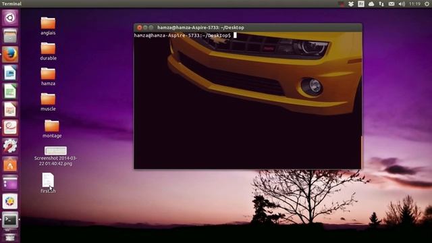Image resolution: width=432 pixels, height=243 pixels.
Task: Open the session gear menu
Action: [427, 4]
